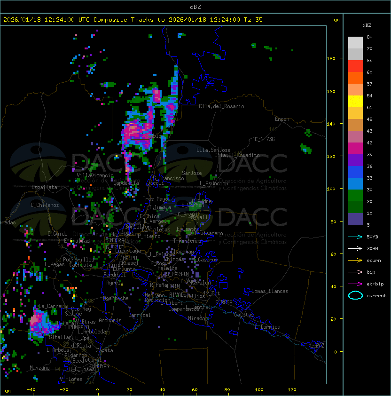Click the 'dBZ' heading above color scale
Screen dimensions: 391x396
click(367, 25)
